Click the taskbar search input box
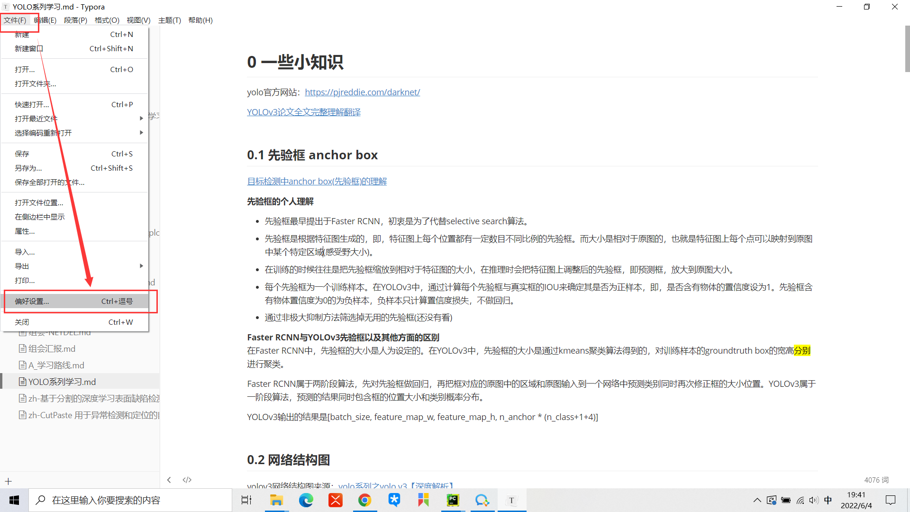 [131, 500]
